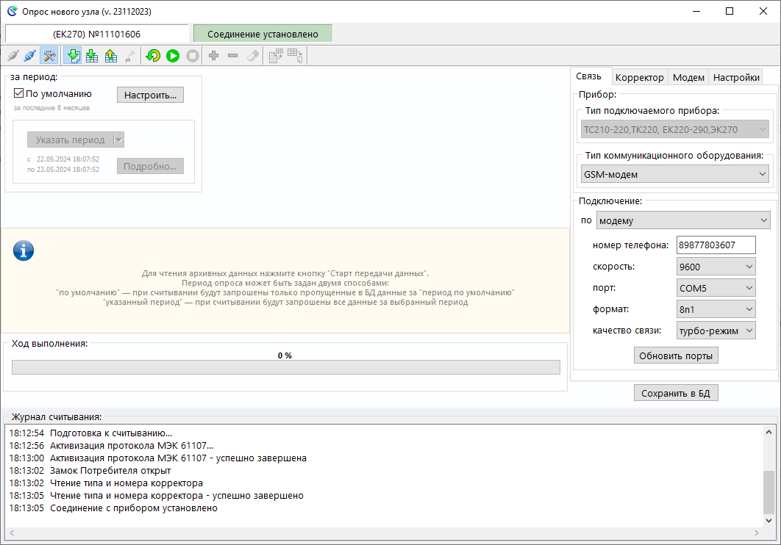Open the 'Модем' tab
Screen dimensions: 781x545
[x=688, y=78]
